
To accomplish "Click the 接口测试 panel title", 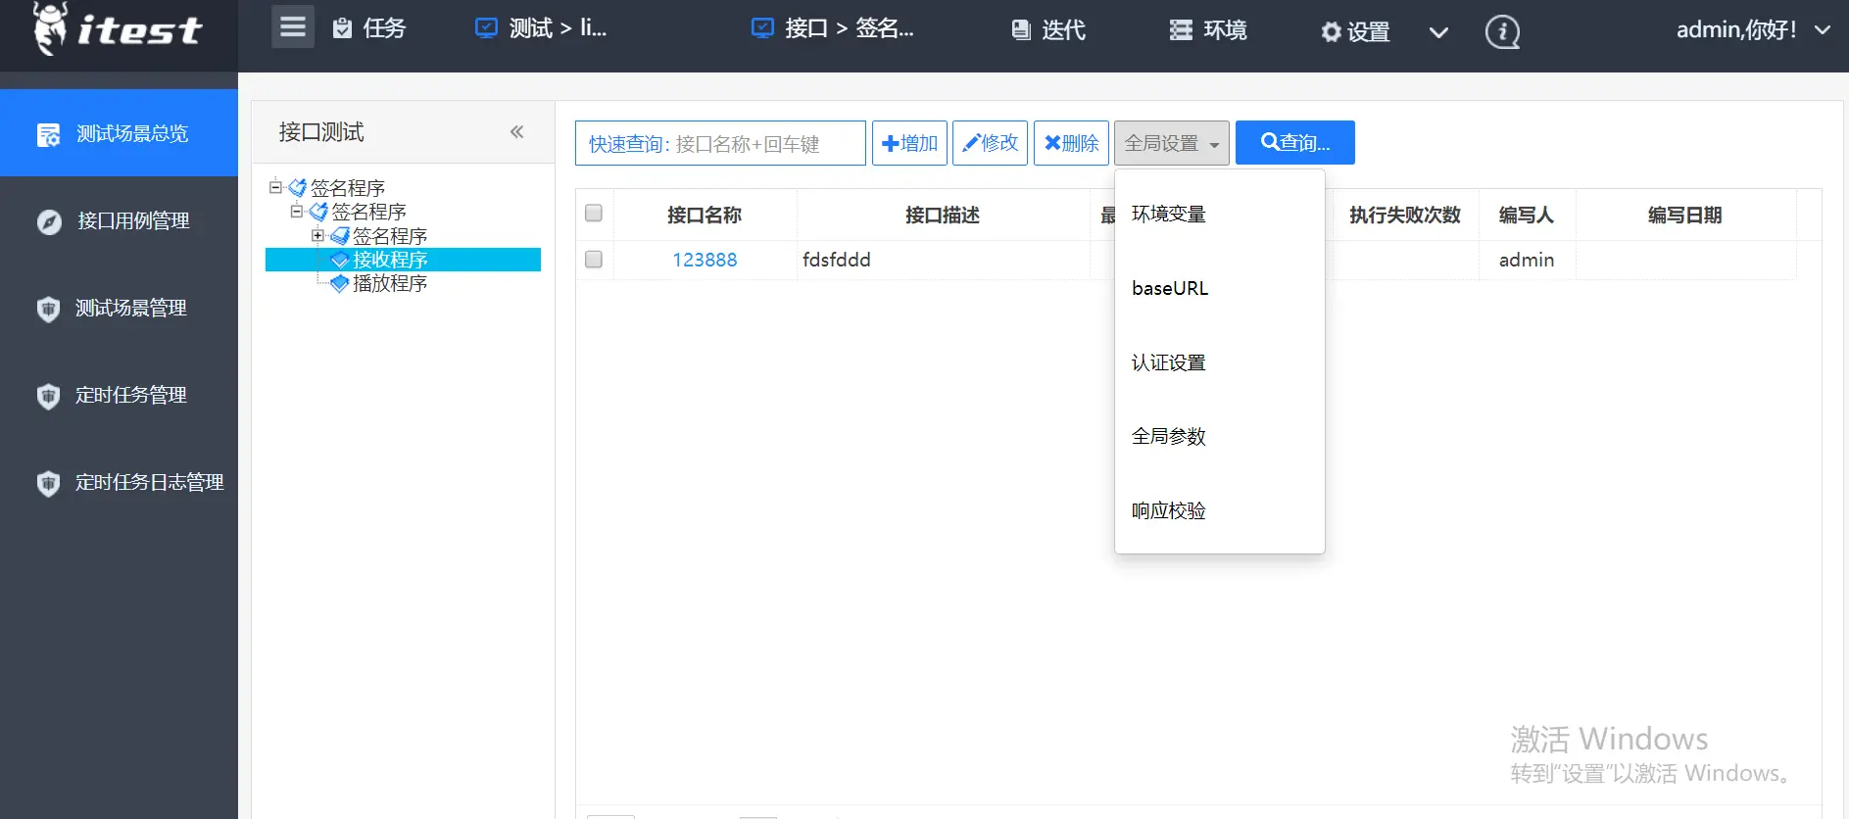I will (321, 132).
